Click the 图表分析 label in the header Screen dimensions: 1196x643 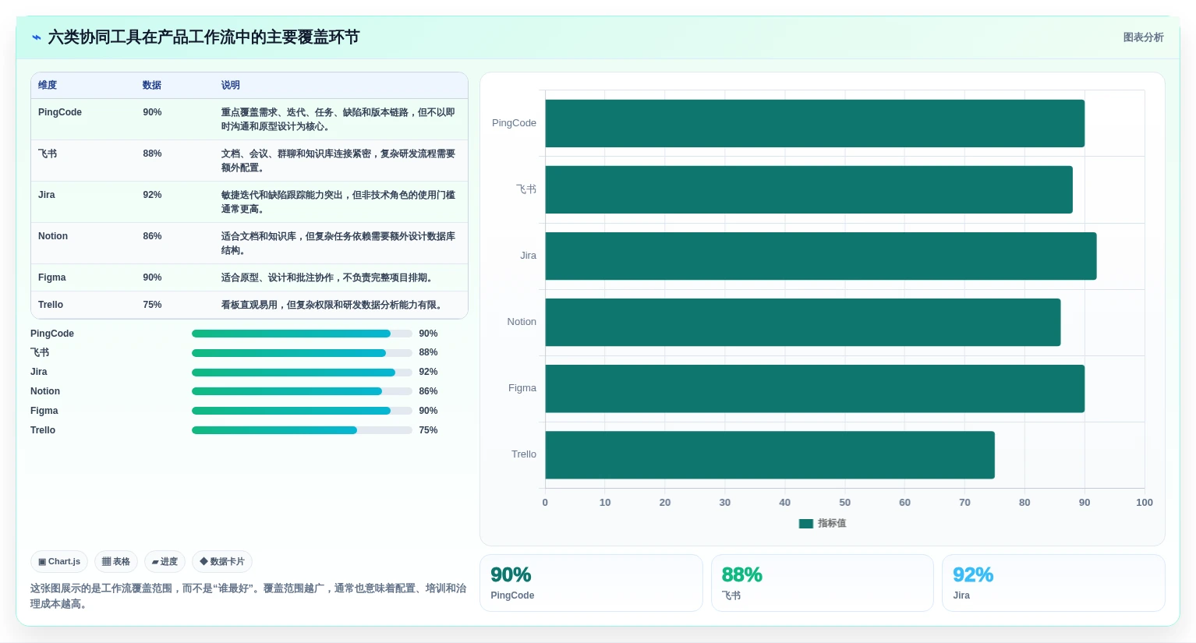pos(1143,37)
